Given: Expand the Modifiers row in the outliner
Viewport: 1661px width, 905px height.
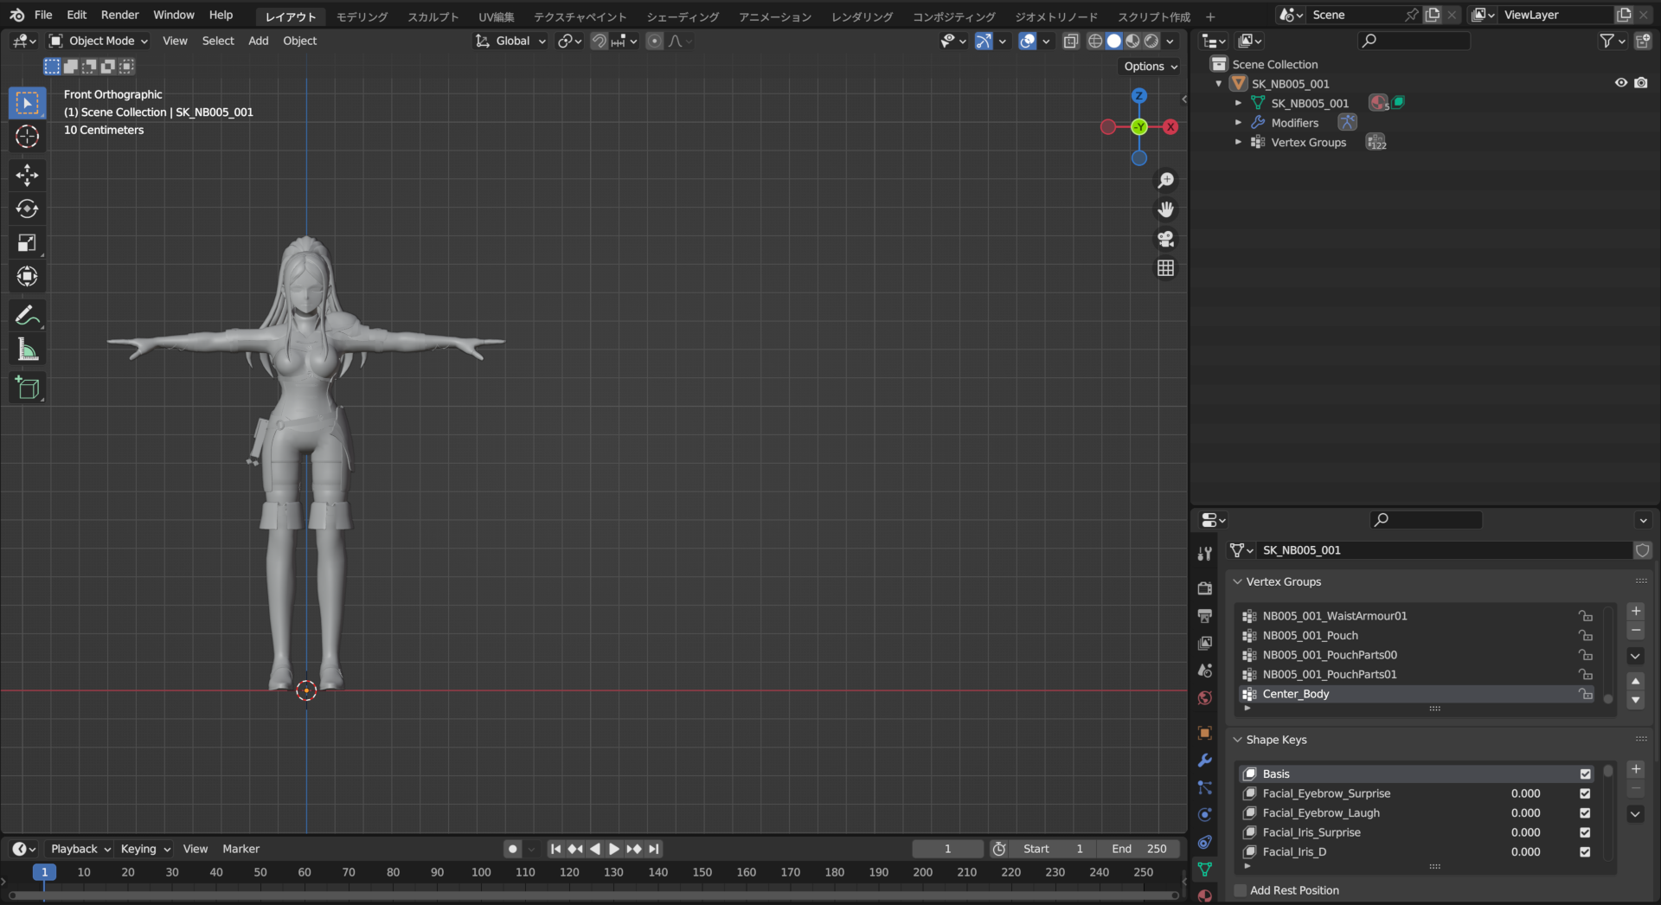Looking at the screenshot, I should (1238, 122).
